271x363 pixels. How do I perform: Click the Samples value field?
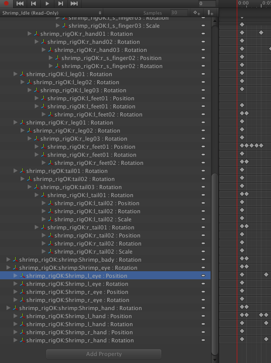[x=179, y=13]
